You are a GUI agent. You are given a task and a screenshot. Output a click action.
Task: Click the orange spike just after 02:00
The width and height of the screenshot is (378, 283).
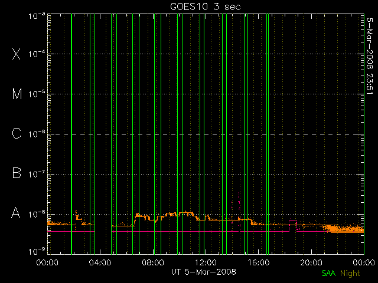point(76,215)
